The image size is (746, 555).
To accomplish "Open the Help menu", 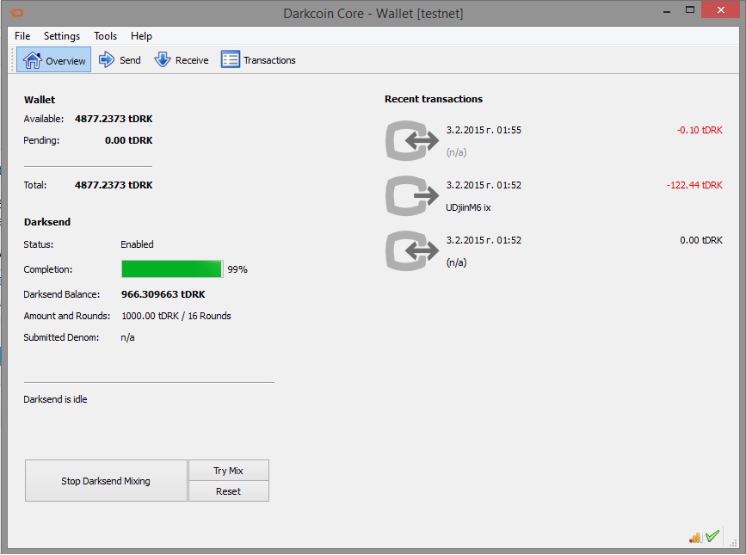I will (141, 36).
